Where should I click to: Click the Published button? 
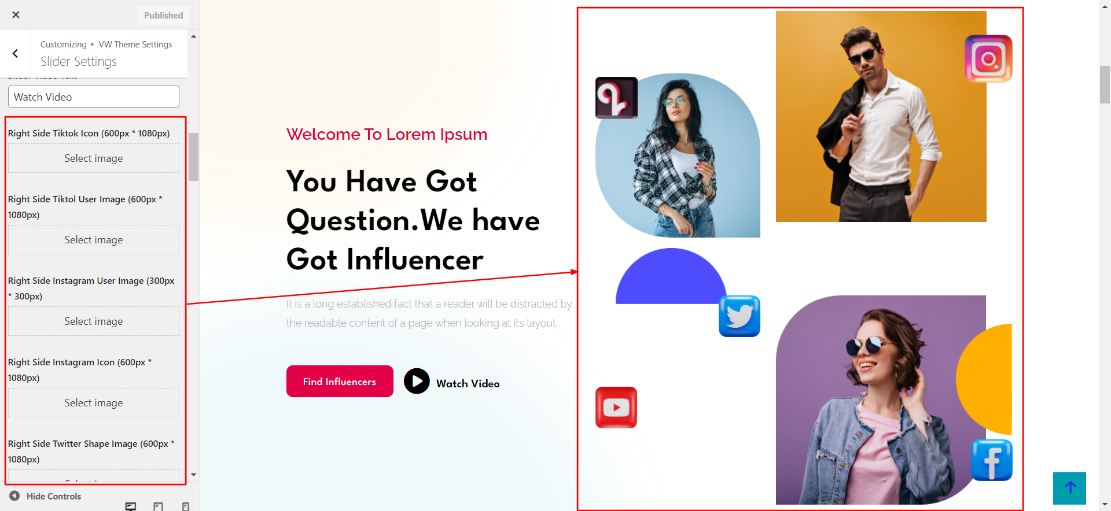tap(163, 16)
